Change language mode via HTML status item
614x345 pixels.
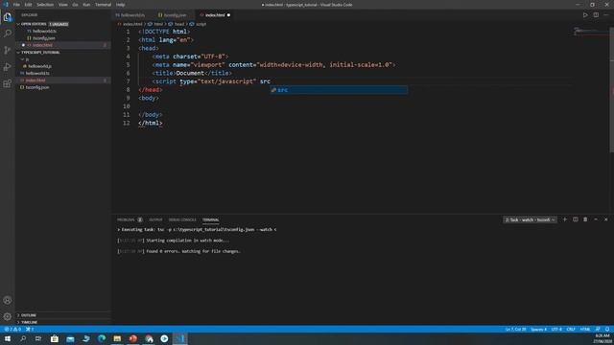[x=585, y=330]
